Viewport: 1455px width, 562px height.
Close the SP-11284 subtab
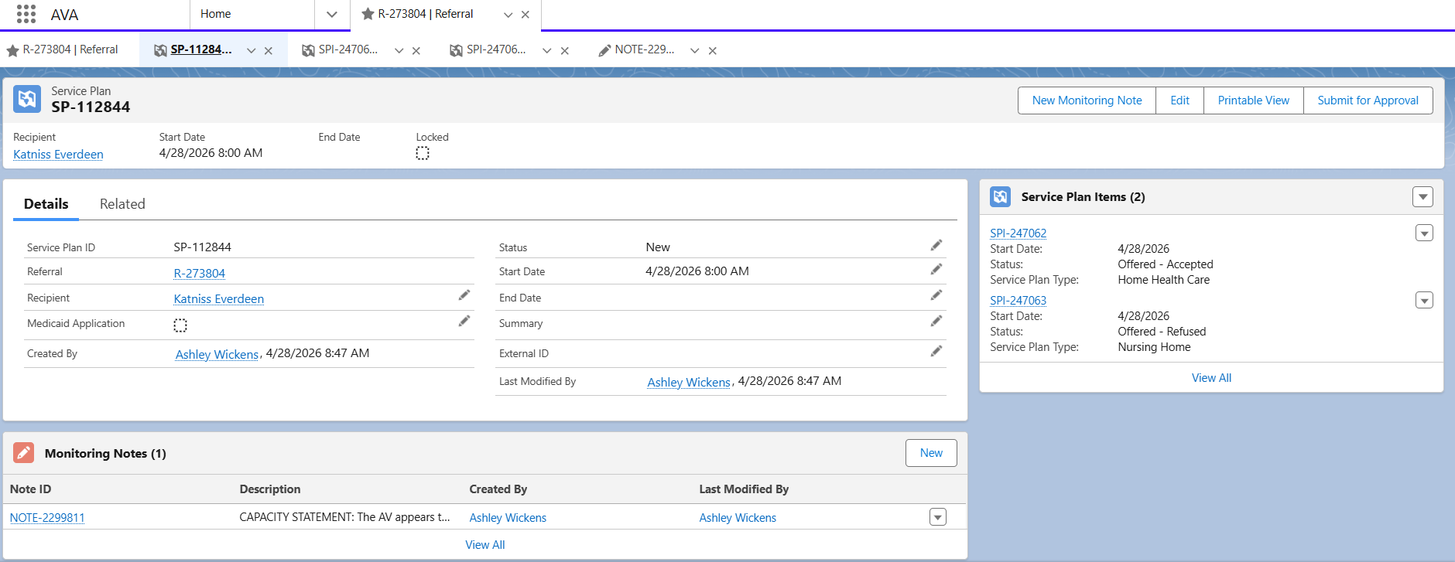[269, 51]
